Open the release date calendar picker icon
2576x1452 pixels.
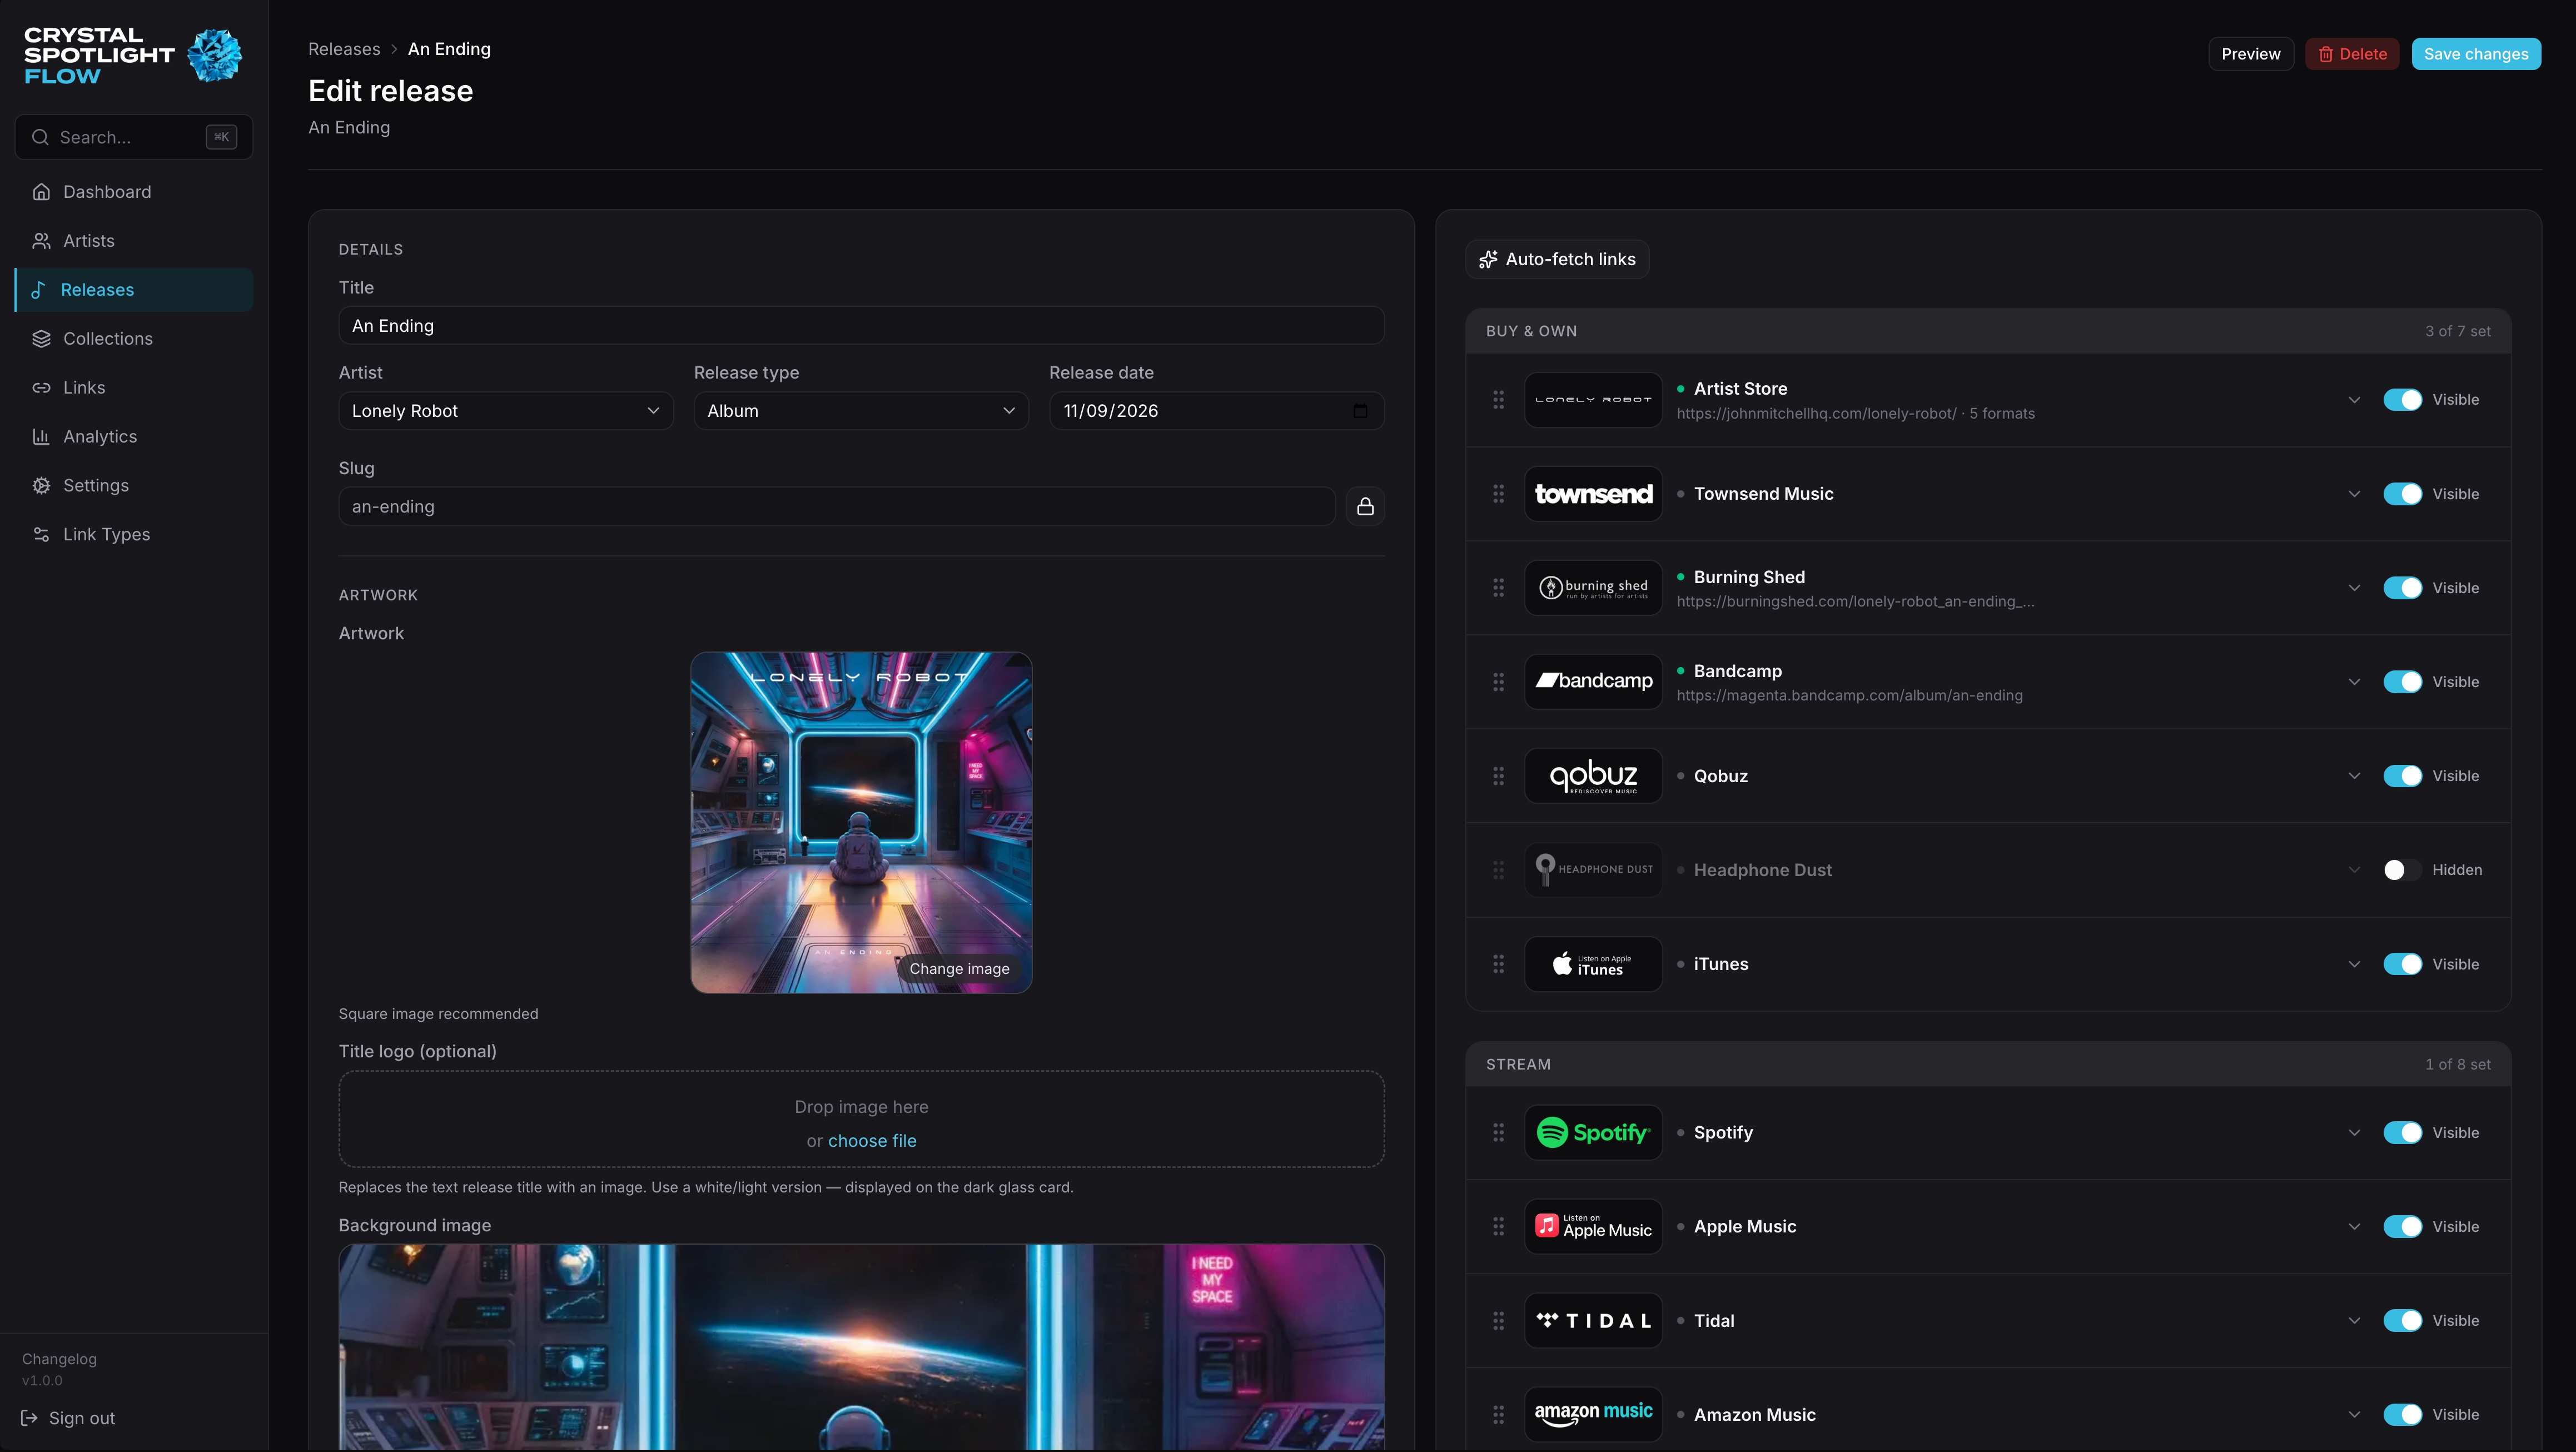point(1360,411)
